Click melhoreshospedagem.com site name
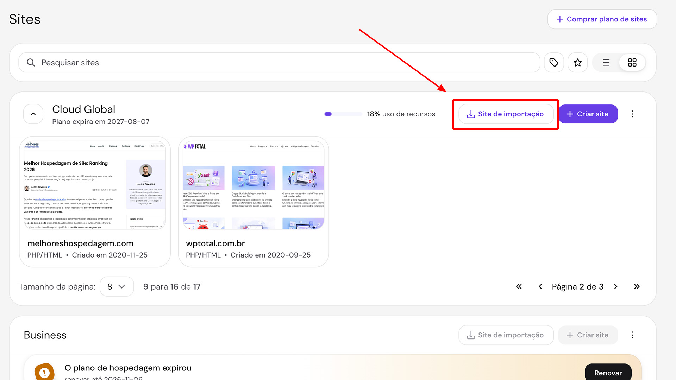Screen dimensions: 676x380 point(80,243)
